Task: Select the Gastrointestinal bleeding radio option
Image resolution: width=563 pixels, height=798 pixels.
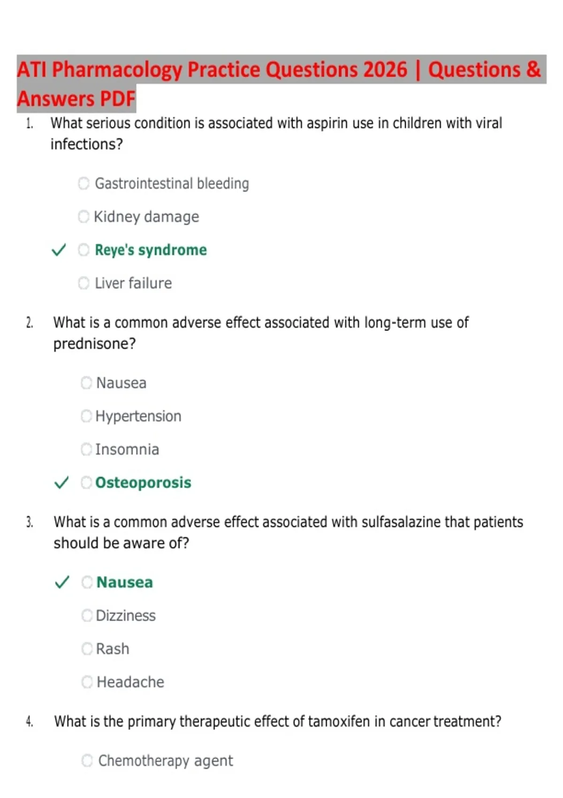Action: click(x=84, y=183)
